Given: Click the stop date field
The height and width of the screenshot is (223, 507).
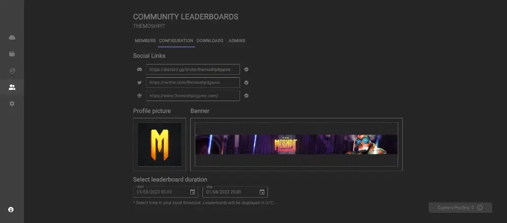Looking at the screenshot, I should pos(235,192).
